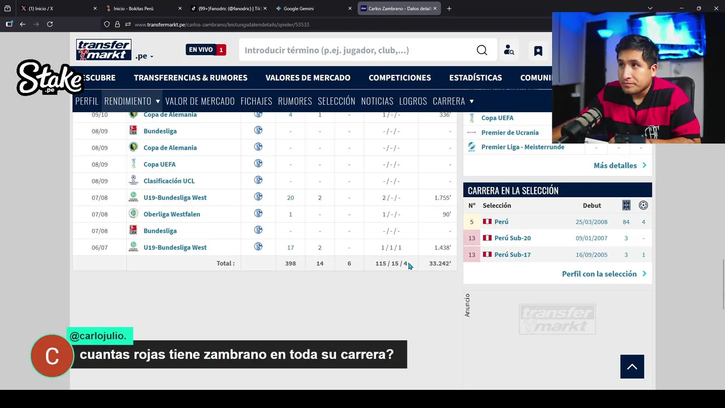This screenshot has width=725, height=408.
Task: Click the total 398 appearances value
Action: click(x=291, y=263)
